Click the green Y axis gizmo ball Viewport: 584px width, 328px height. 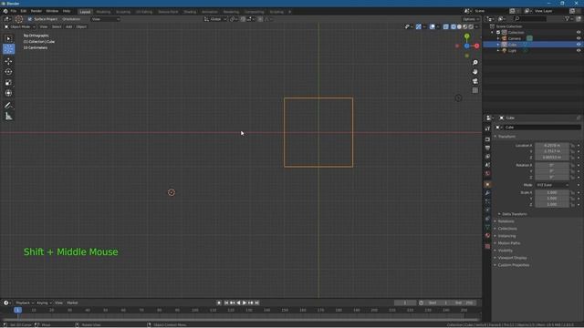coord(466,36)
